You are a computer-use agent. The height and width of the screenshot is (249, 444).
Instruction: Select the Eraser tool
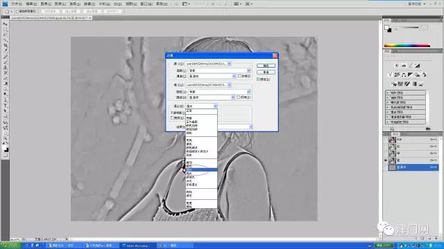[6, 78]
